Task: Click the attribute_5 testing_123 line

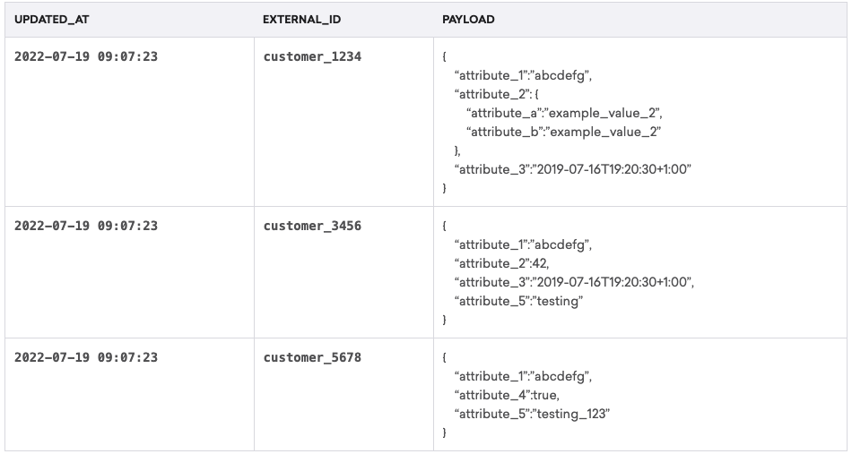Action: (533, 414)
